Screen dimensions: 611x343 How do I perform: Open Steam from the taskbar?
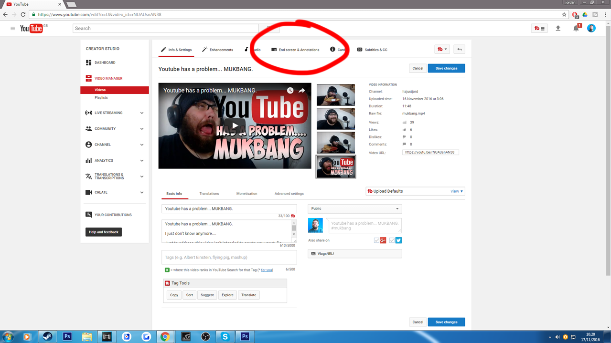tap(47, 336)
